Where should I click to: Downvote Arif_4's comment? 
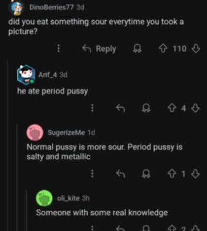[195, 108]
